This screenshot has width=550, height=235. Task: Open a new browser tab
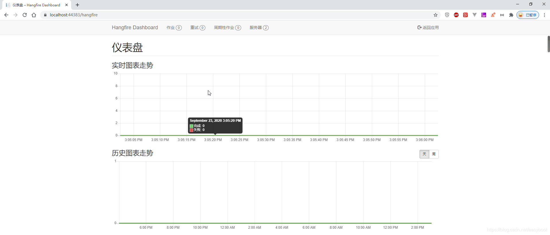[77, 5]
